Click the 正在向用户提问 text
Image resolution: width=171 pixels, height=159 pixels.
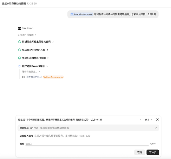click(x=34, y=77)
